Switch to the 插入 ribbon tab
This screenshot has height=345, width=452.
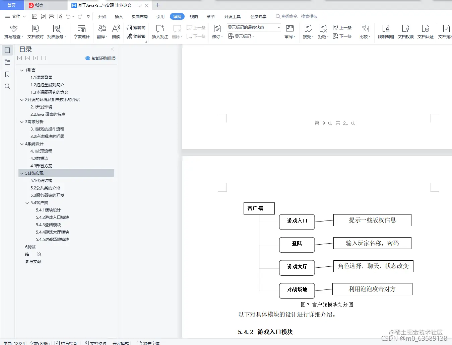click(x=119, y=16)
